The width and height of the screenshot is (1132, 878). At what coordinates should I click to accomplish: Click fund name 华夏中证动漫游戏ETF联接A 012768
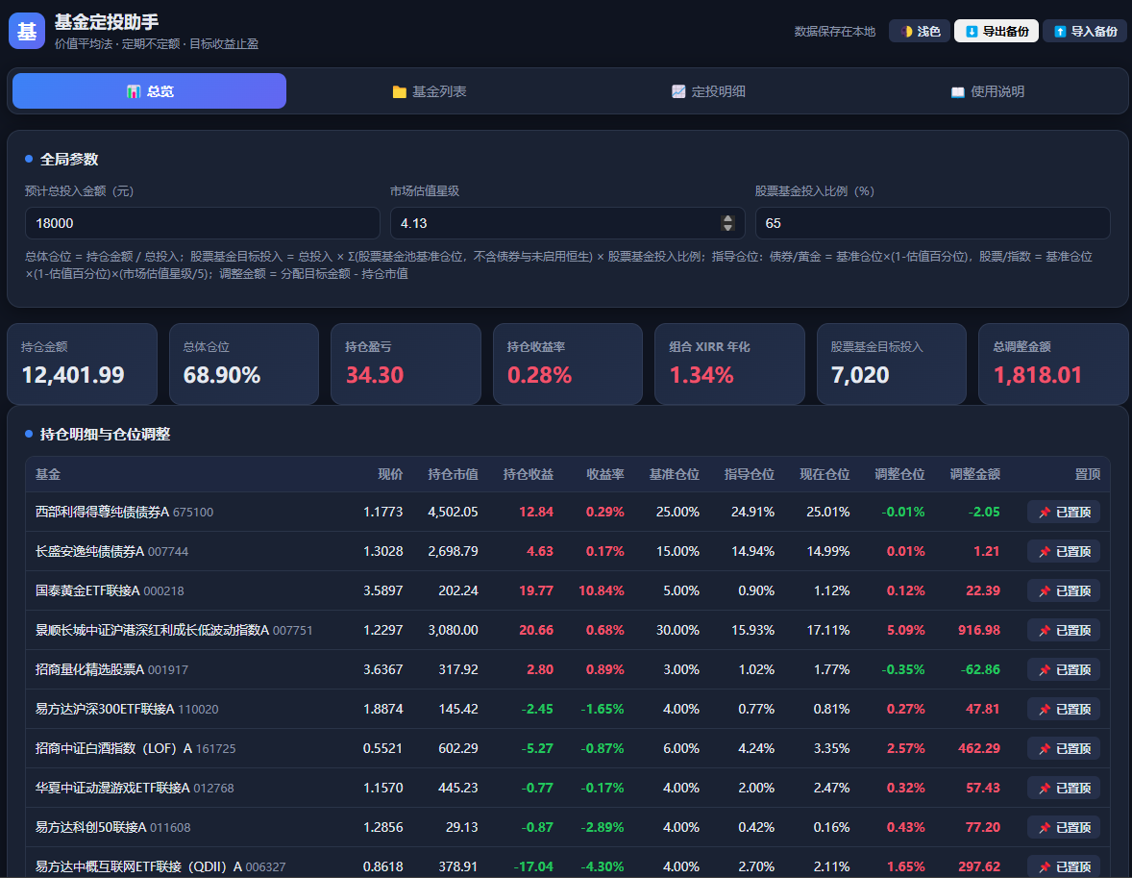pos(135,788)
